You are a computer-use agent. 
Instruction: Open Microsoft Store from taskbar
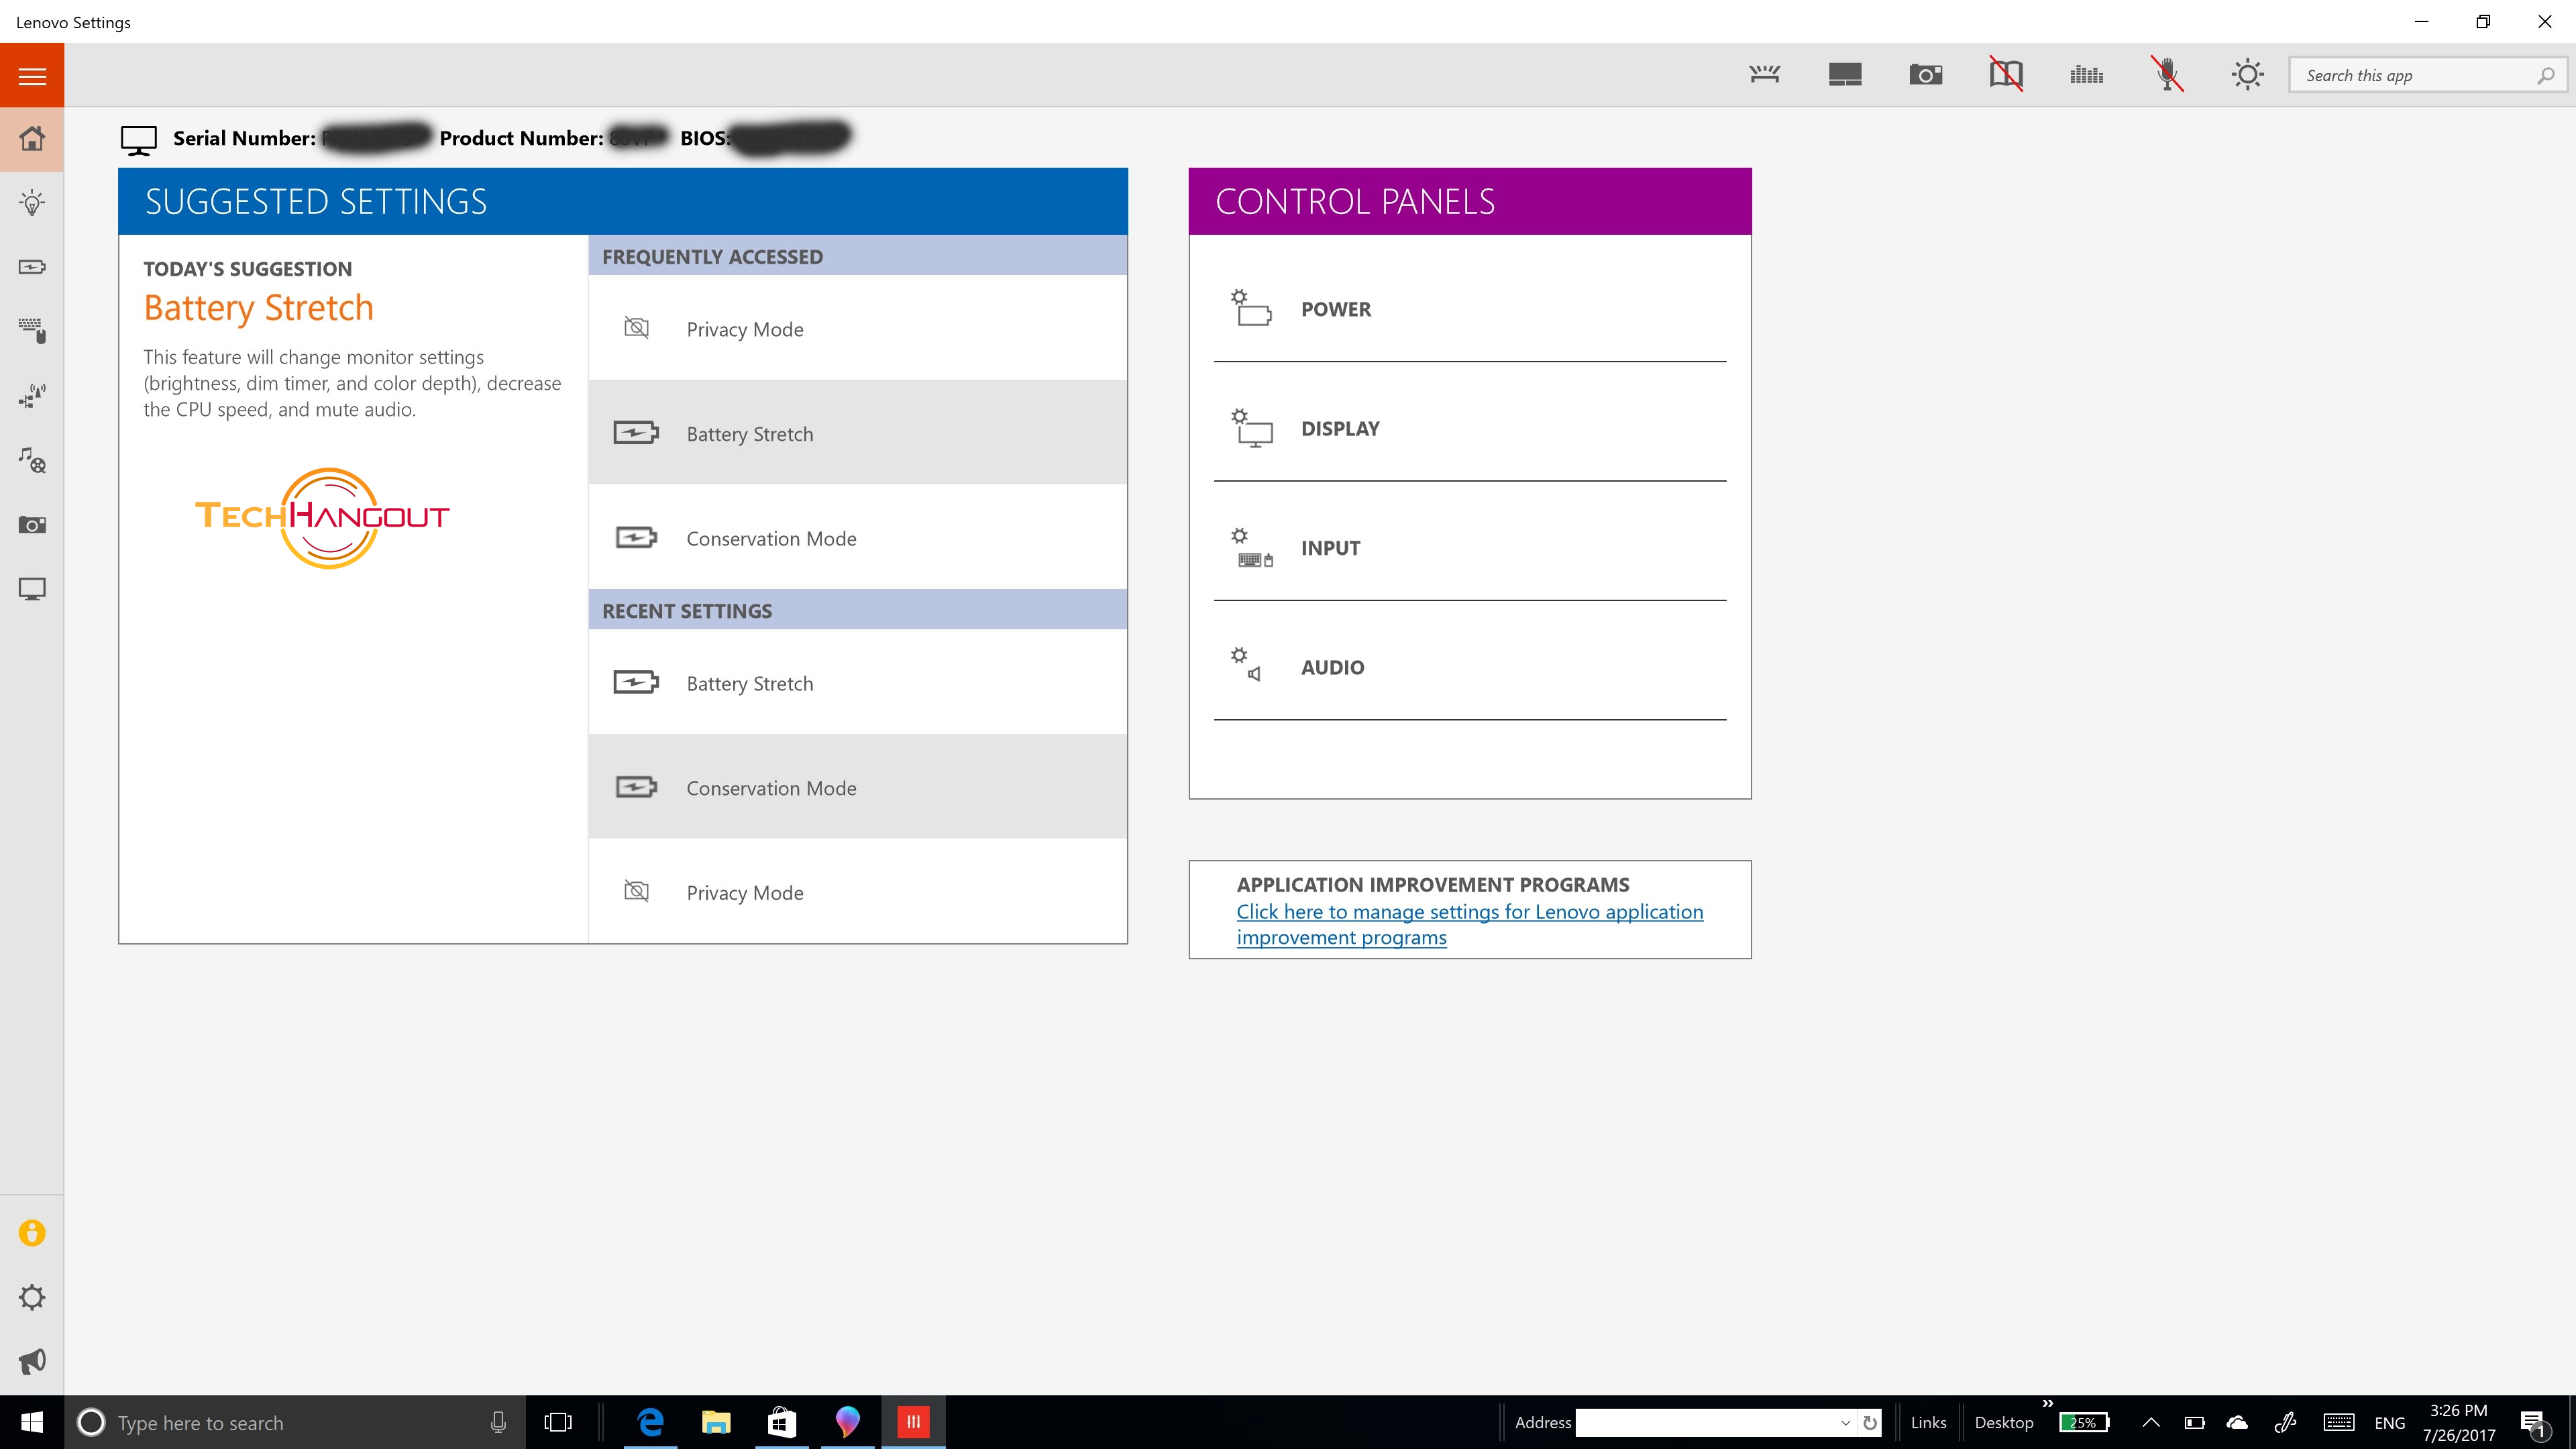[x=781, y=1422]
